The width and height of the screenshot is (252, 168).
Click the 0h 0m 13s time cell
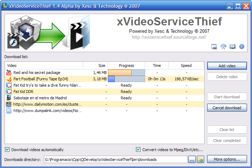point(157,79)
